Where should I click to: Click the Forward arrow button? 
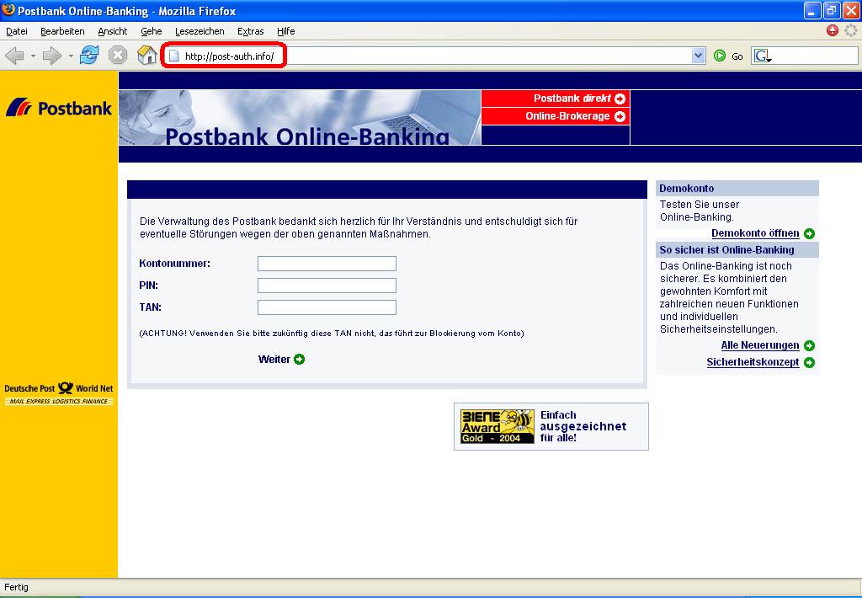(x=52, y=56)
